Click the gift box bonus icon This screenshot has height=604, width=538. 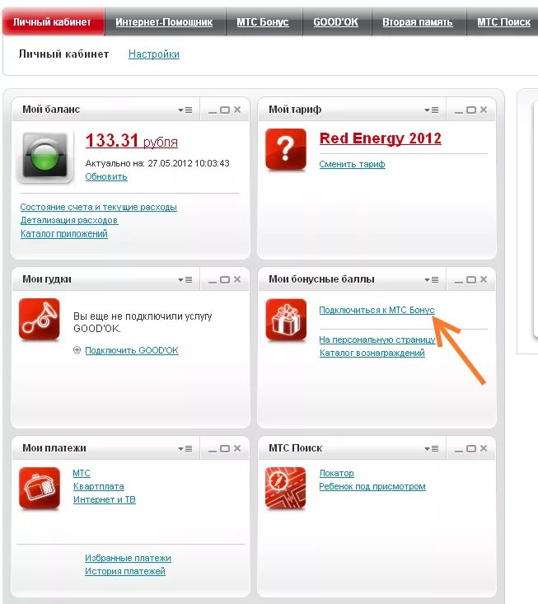tap(286, 320)
